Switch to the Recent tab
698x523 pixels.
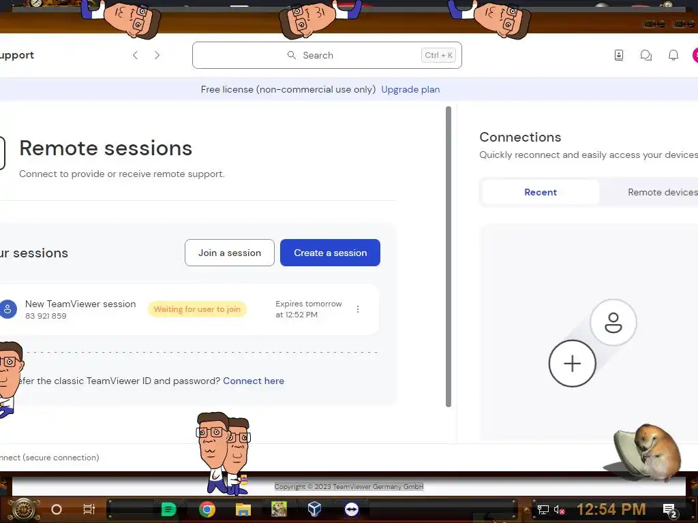[x=541, y=192]
